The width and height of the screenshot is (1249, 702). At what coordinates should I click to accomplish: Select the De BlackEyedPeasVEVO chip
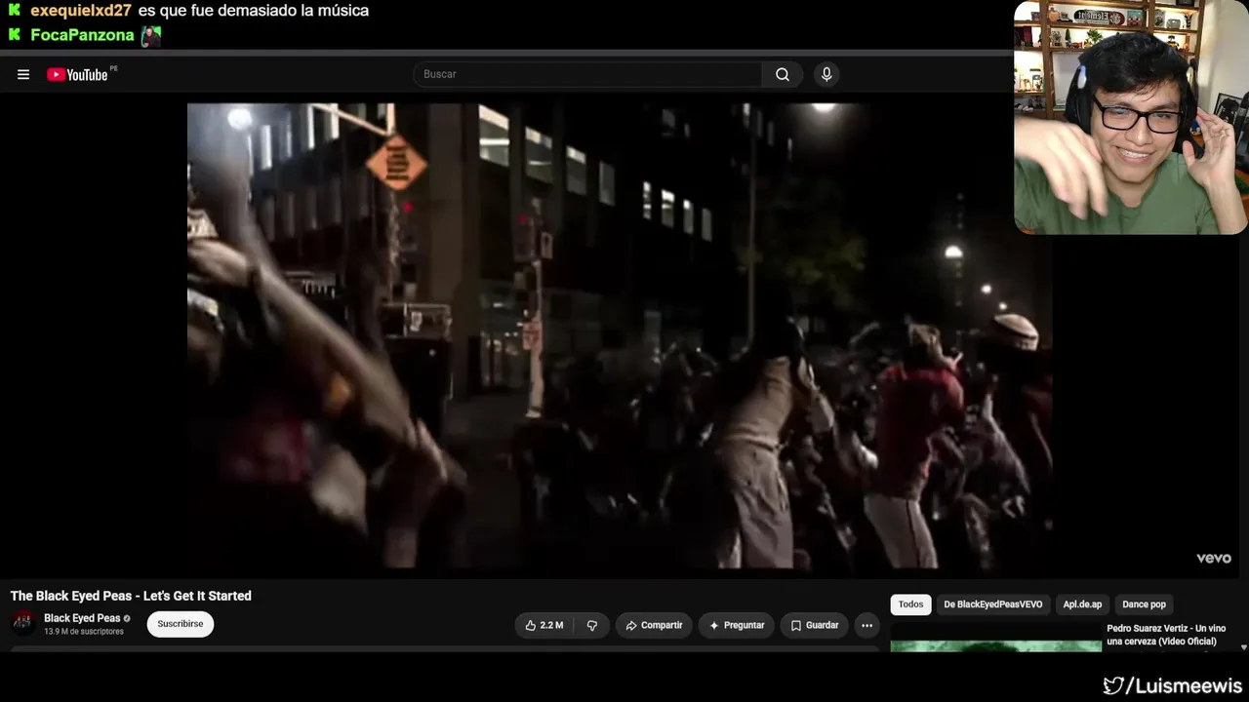click(x=992, y=604)
